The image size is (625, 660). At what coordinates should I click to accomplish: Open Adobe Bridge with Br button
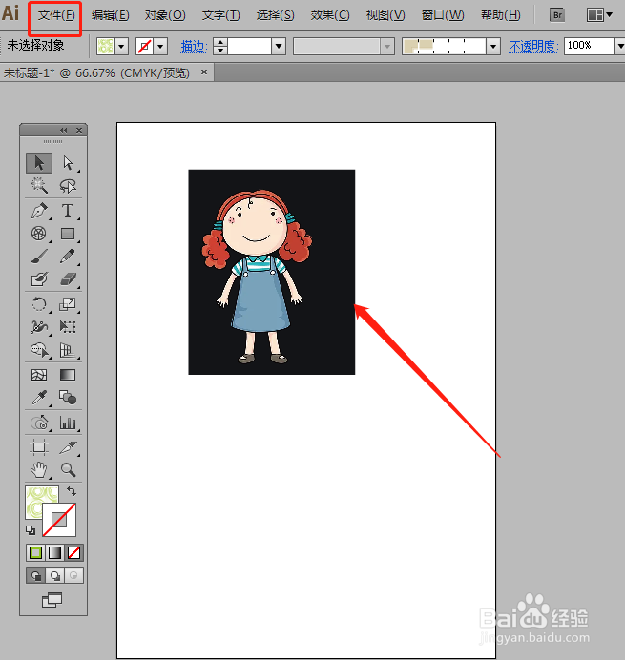click(x=557, y=15)
